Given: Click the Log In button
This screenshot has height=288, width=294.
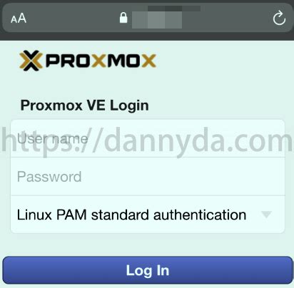Looking at the screenshot, I should (148, 270).
